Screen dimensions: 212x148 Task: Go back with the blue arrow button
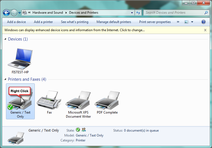(x=6, y=13)
